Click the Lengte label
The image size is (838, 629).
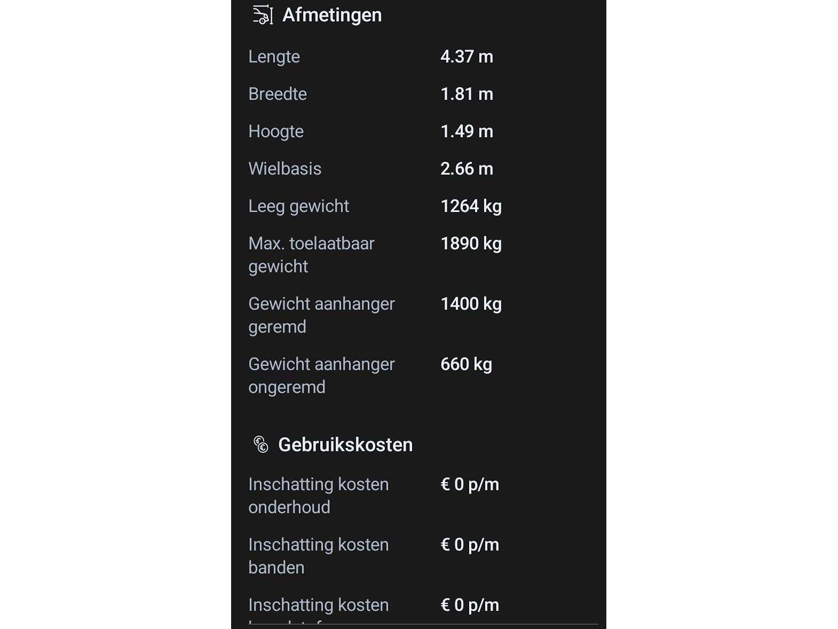274,57
